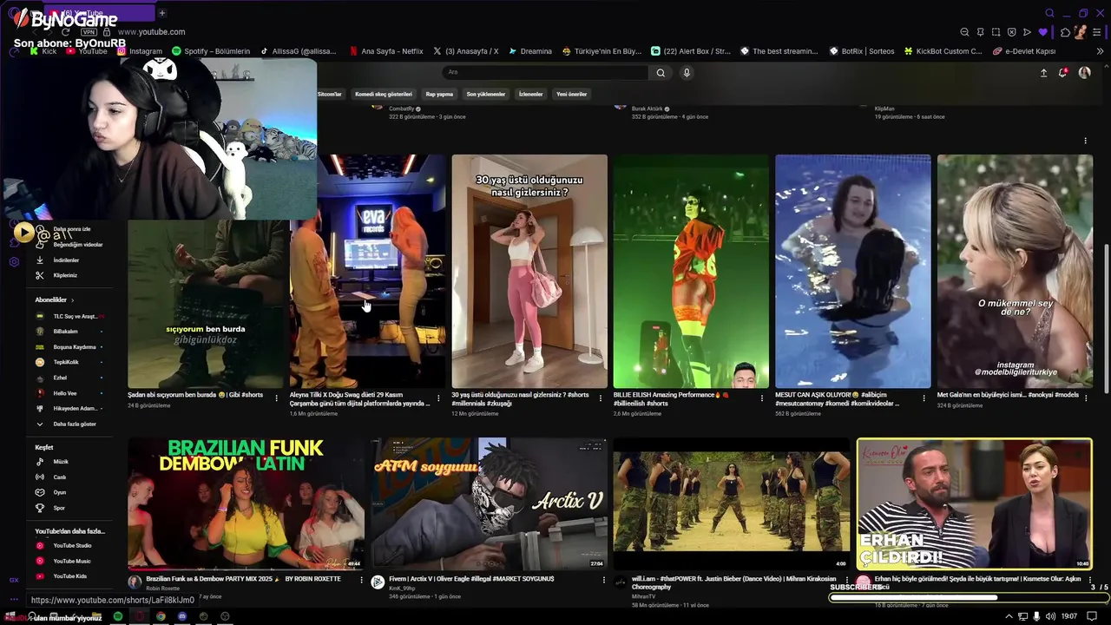Expand the Abonelikler section arrow

pyautogui.click(x=72, y=300)
